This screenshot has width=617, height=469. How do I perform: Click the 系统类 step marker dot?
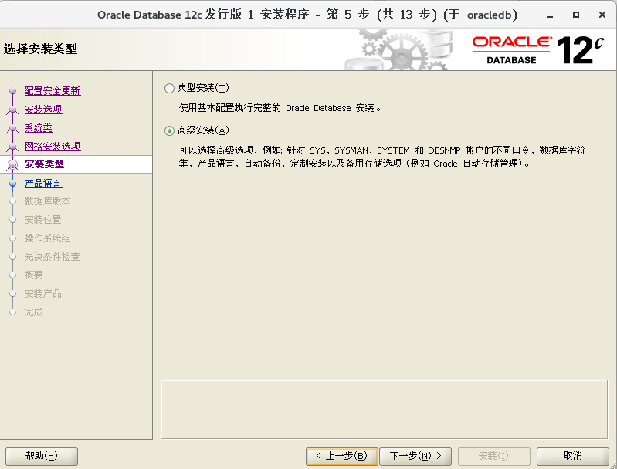coord(12,128)
